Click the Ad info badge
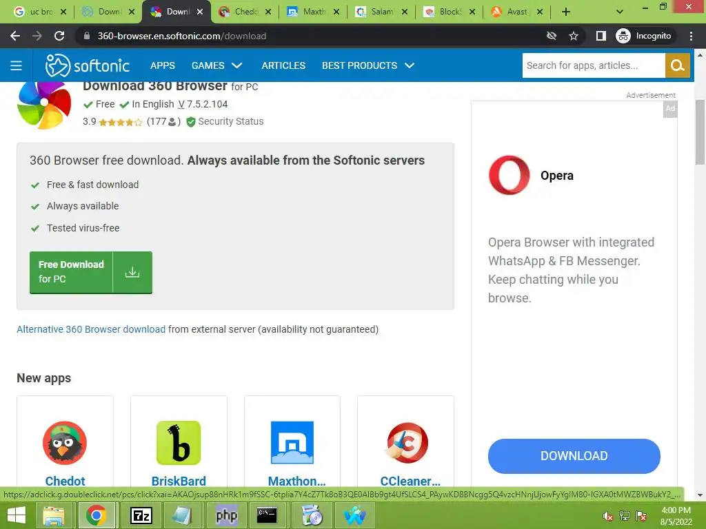Screen dimensions: 706x529 tap(670, 108)
